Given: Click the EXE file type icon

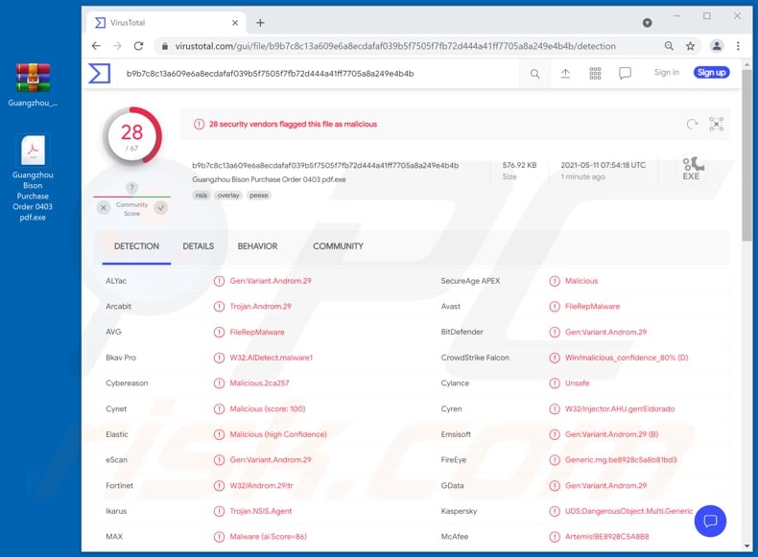Looking at the screenshot, I should tap(691, 169).
